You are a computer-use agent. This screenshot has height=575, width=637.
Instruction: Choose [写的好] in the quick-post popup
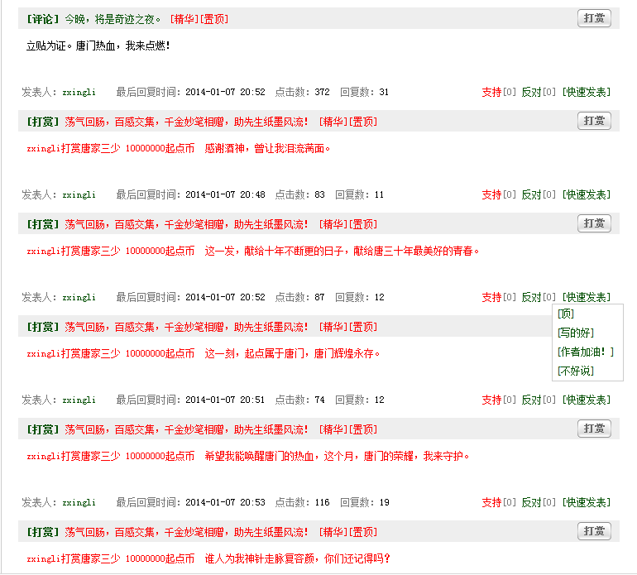pyautogui.click(x=576, y=333)
